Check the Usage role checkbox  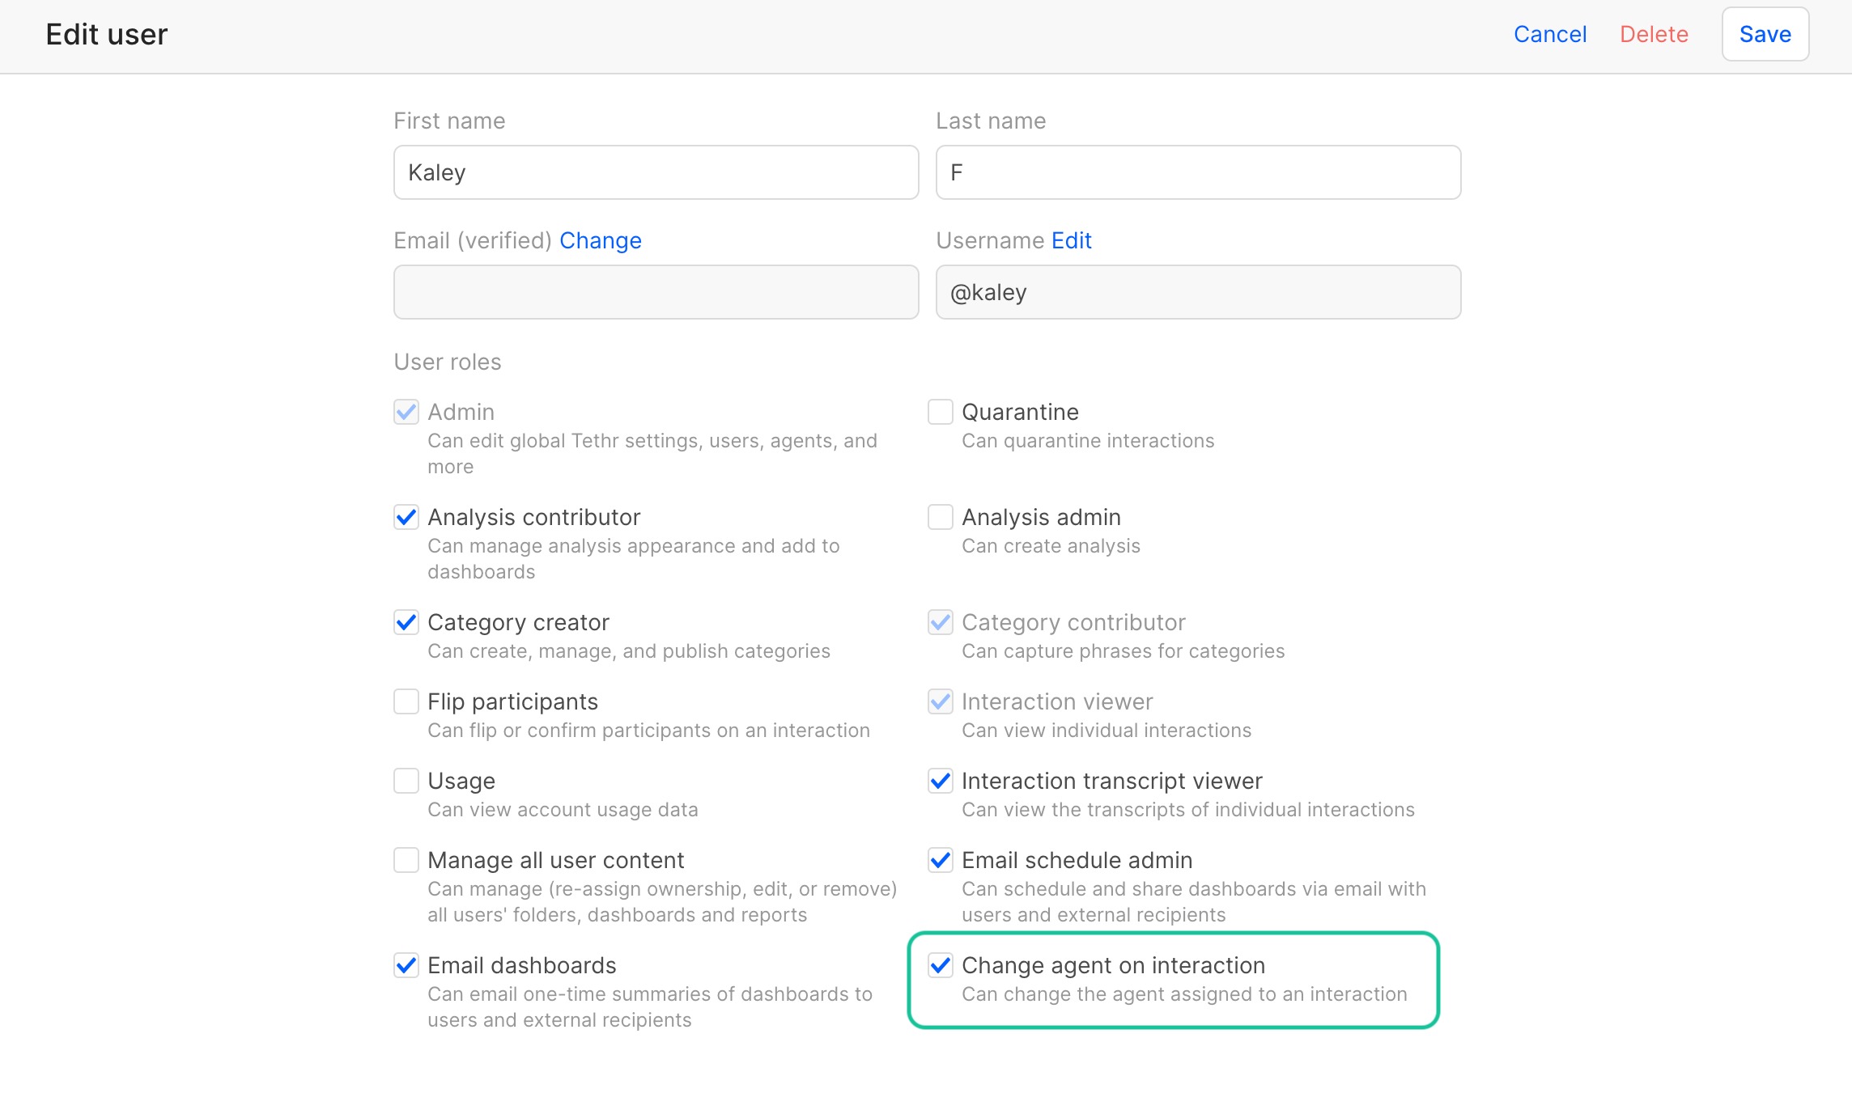coord(406,781)
